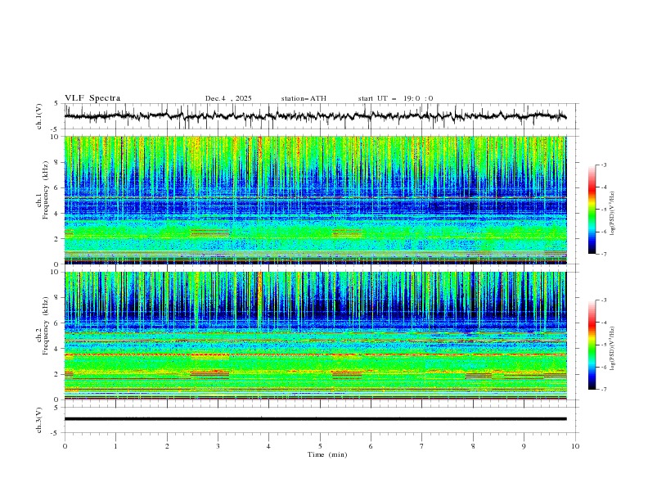Click the "3" tick on the time axis
This screenshot has width=648, height=501.
(218, 446)
